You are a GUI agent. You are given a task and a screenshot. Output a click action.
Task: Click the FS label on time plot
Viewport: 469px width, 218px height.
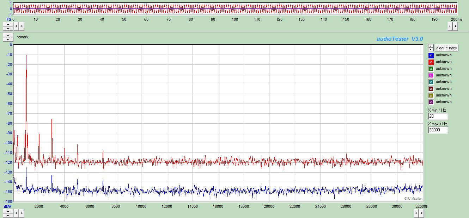pyautogui.click(x=9, y=19)
